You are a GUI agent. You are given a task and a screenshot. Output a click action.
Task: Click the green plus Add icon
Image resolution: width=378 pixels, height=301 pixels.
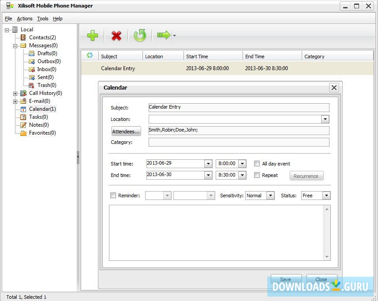(93, 36)
